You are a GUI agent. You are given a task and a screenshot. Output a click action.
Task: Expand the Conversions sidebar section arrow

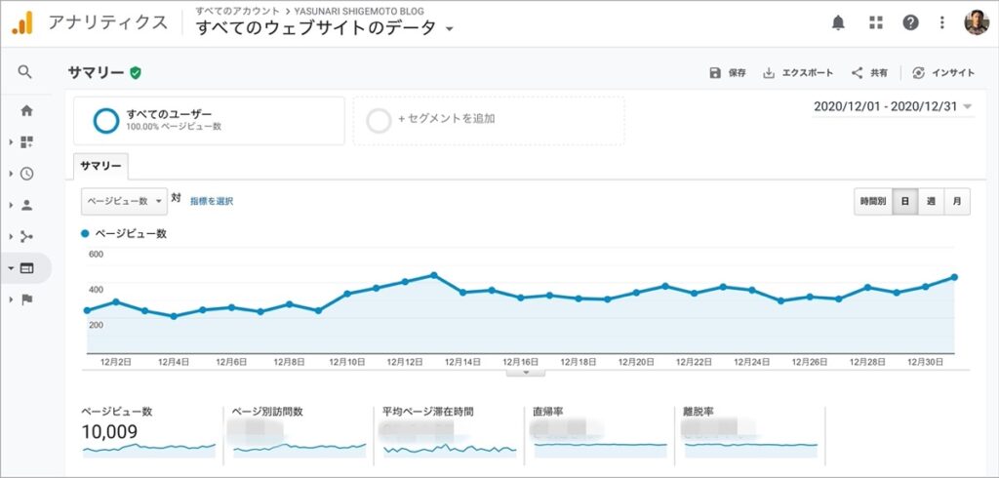click(x=11, y=299)
